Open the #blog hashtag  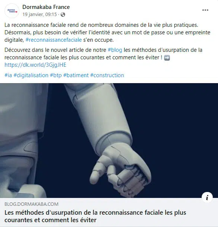115,50
